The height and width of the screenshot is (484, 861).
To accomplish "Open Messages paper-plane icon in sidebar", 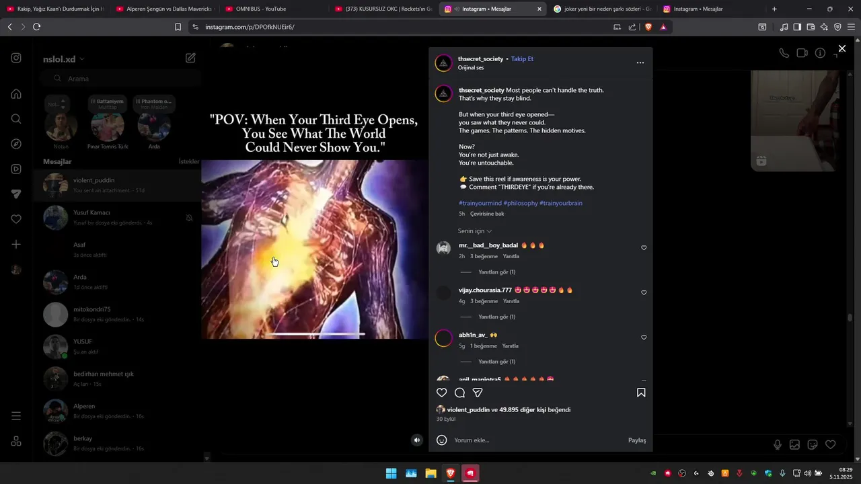I will pos(16,194).
